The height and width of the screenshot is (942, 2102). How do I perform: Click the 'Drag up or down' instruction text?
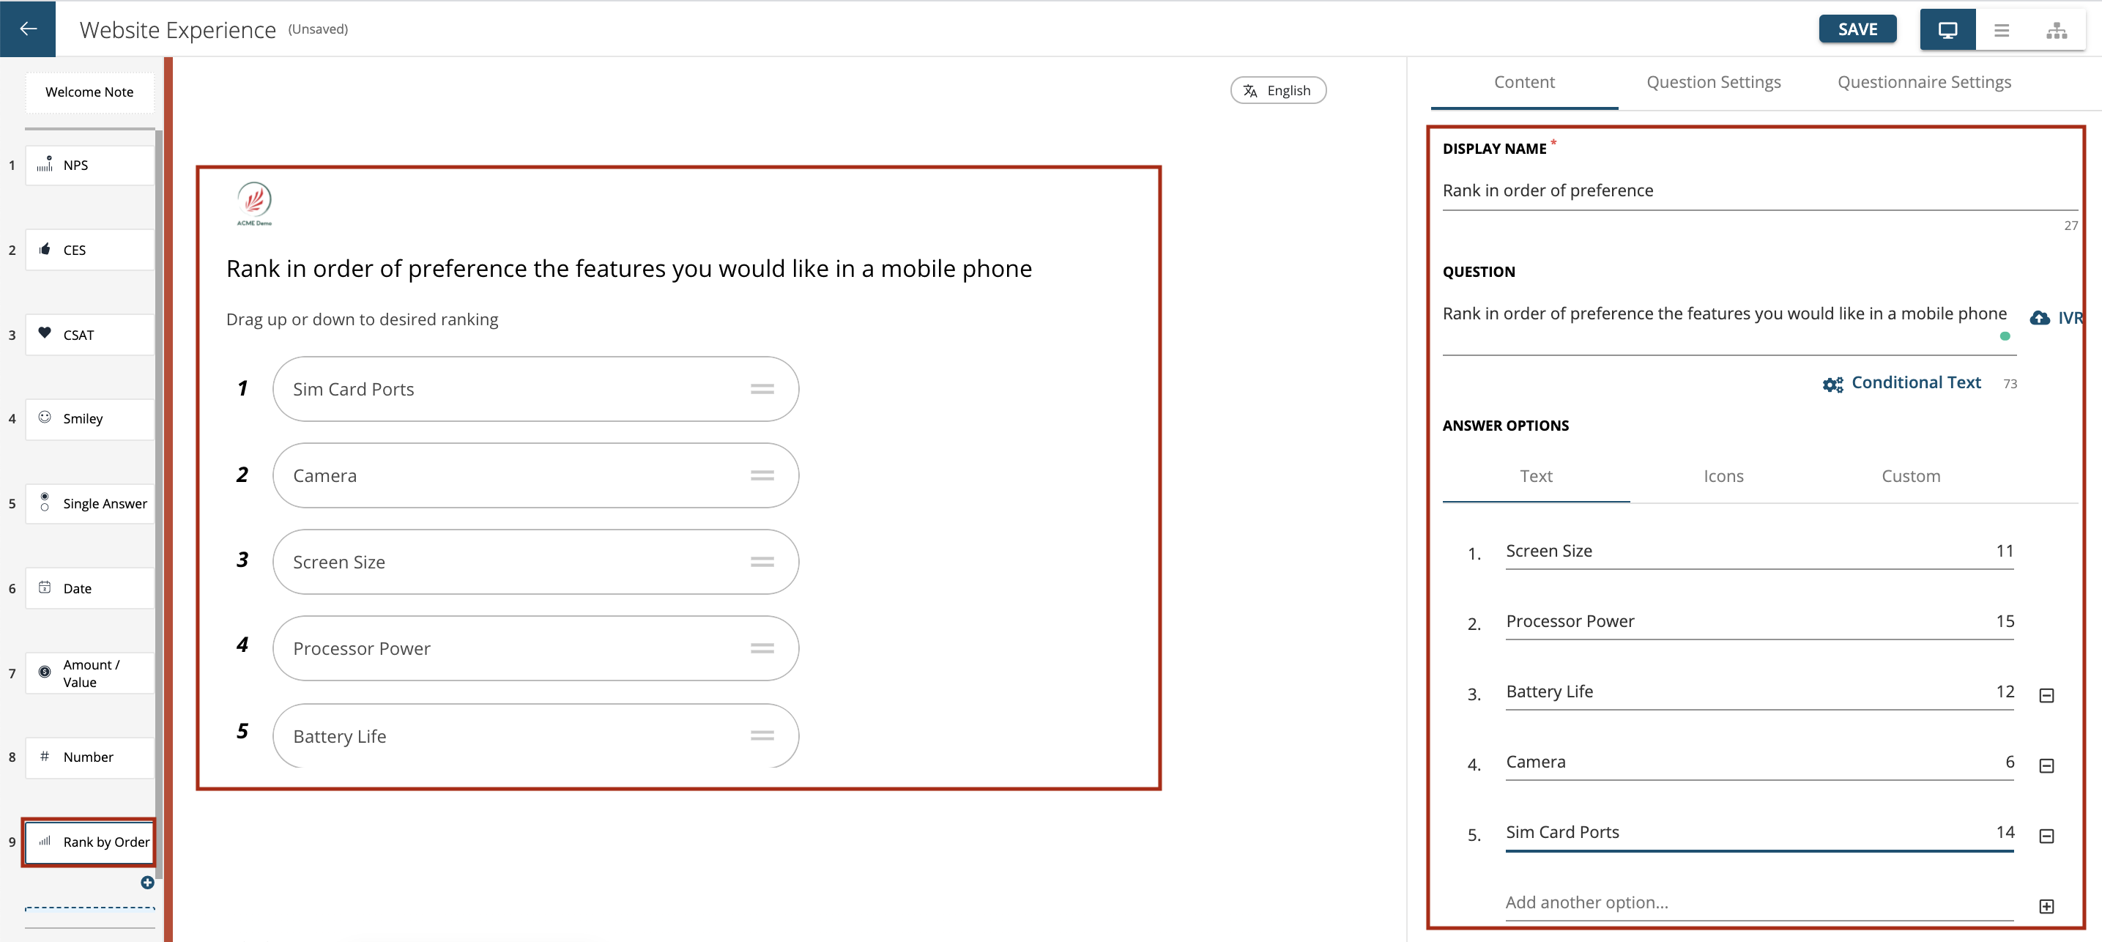(x=362, y=319)
